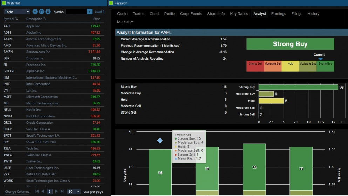Click the olive Moderate Buy scale segment
Viewport: 348px width, 196px height.
[x=308, y=66]
